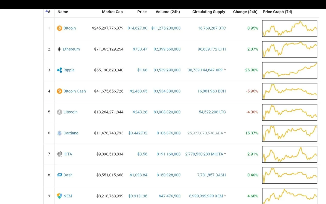
Task: Click Dash supply 7,781,857 DASH
Action: [211, 175]
